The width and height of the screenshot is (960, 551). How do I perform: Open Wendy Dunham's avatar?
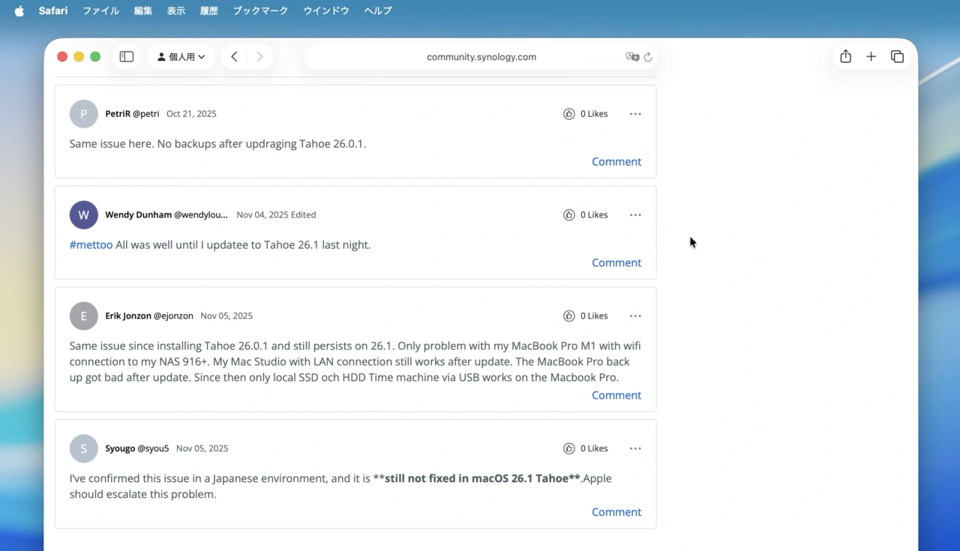84,215
